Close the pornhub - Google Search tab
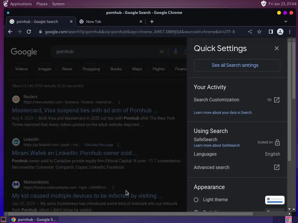 tap(71, 21)
